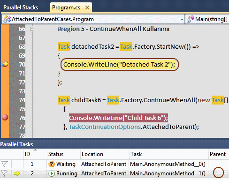Remove the red breakpoint at line 76

tap(5, 117)
